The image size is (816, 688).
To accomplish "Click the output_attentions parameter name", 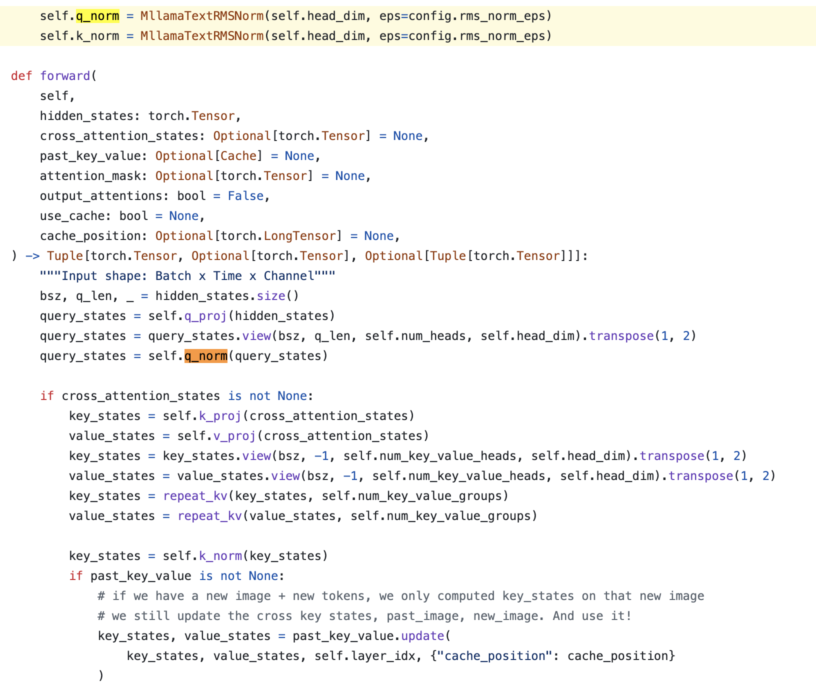I will (101, 196).
